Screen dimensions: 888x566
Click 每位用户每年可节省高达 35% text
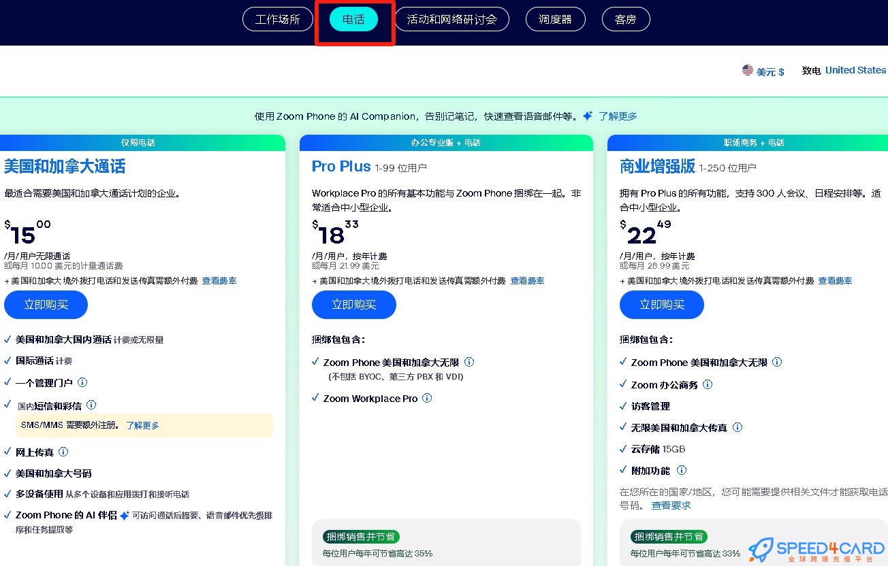378,554
